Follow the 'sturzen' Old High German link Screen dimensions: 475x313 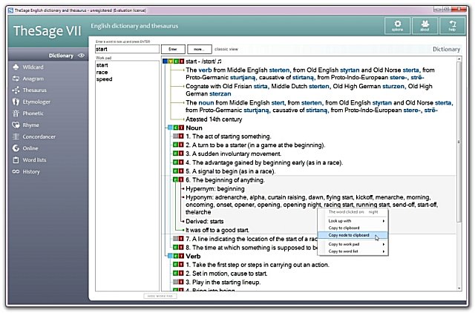click(x=393, y=87)
